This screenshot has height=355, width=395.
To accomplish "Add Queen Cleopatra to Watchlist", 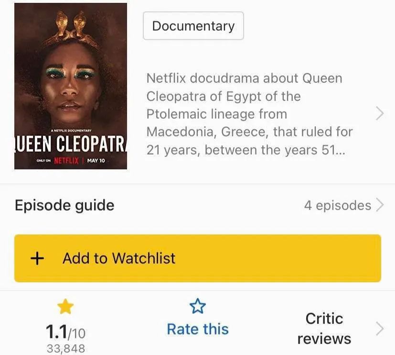I will tap(198, 258).
